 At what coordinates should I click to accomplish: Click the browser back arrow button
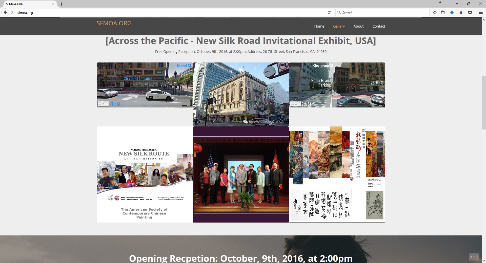(5, 12)
